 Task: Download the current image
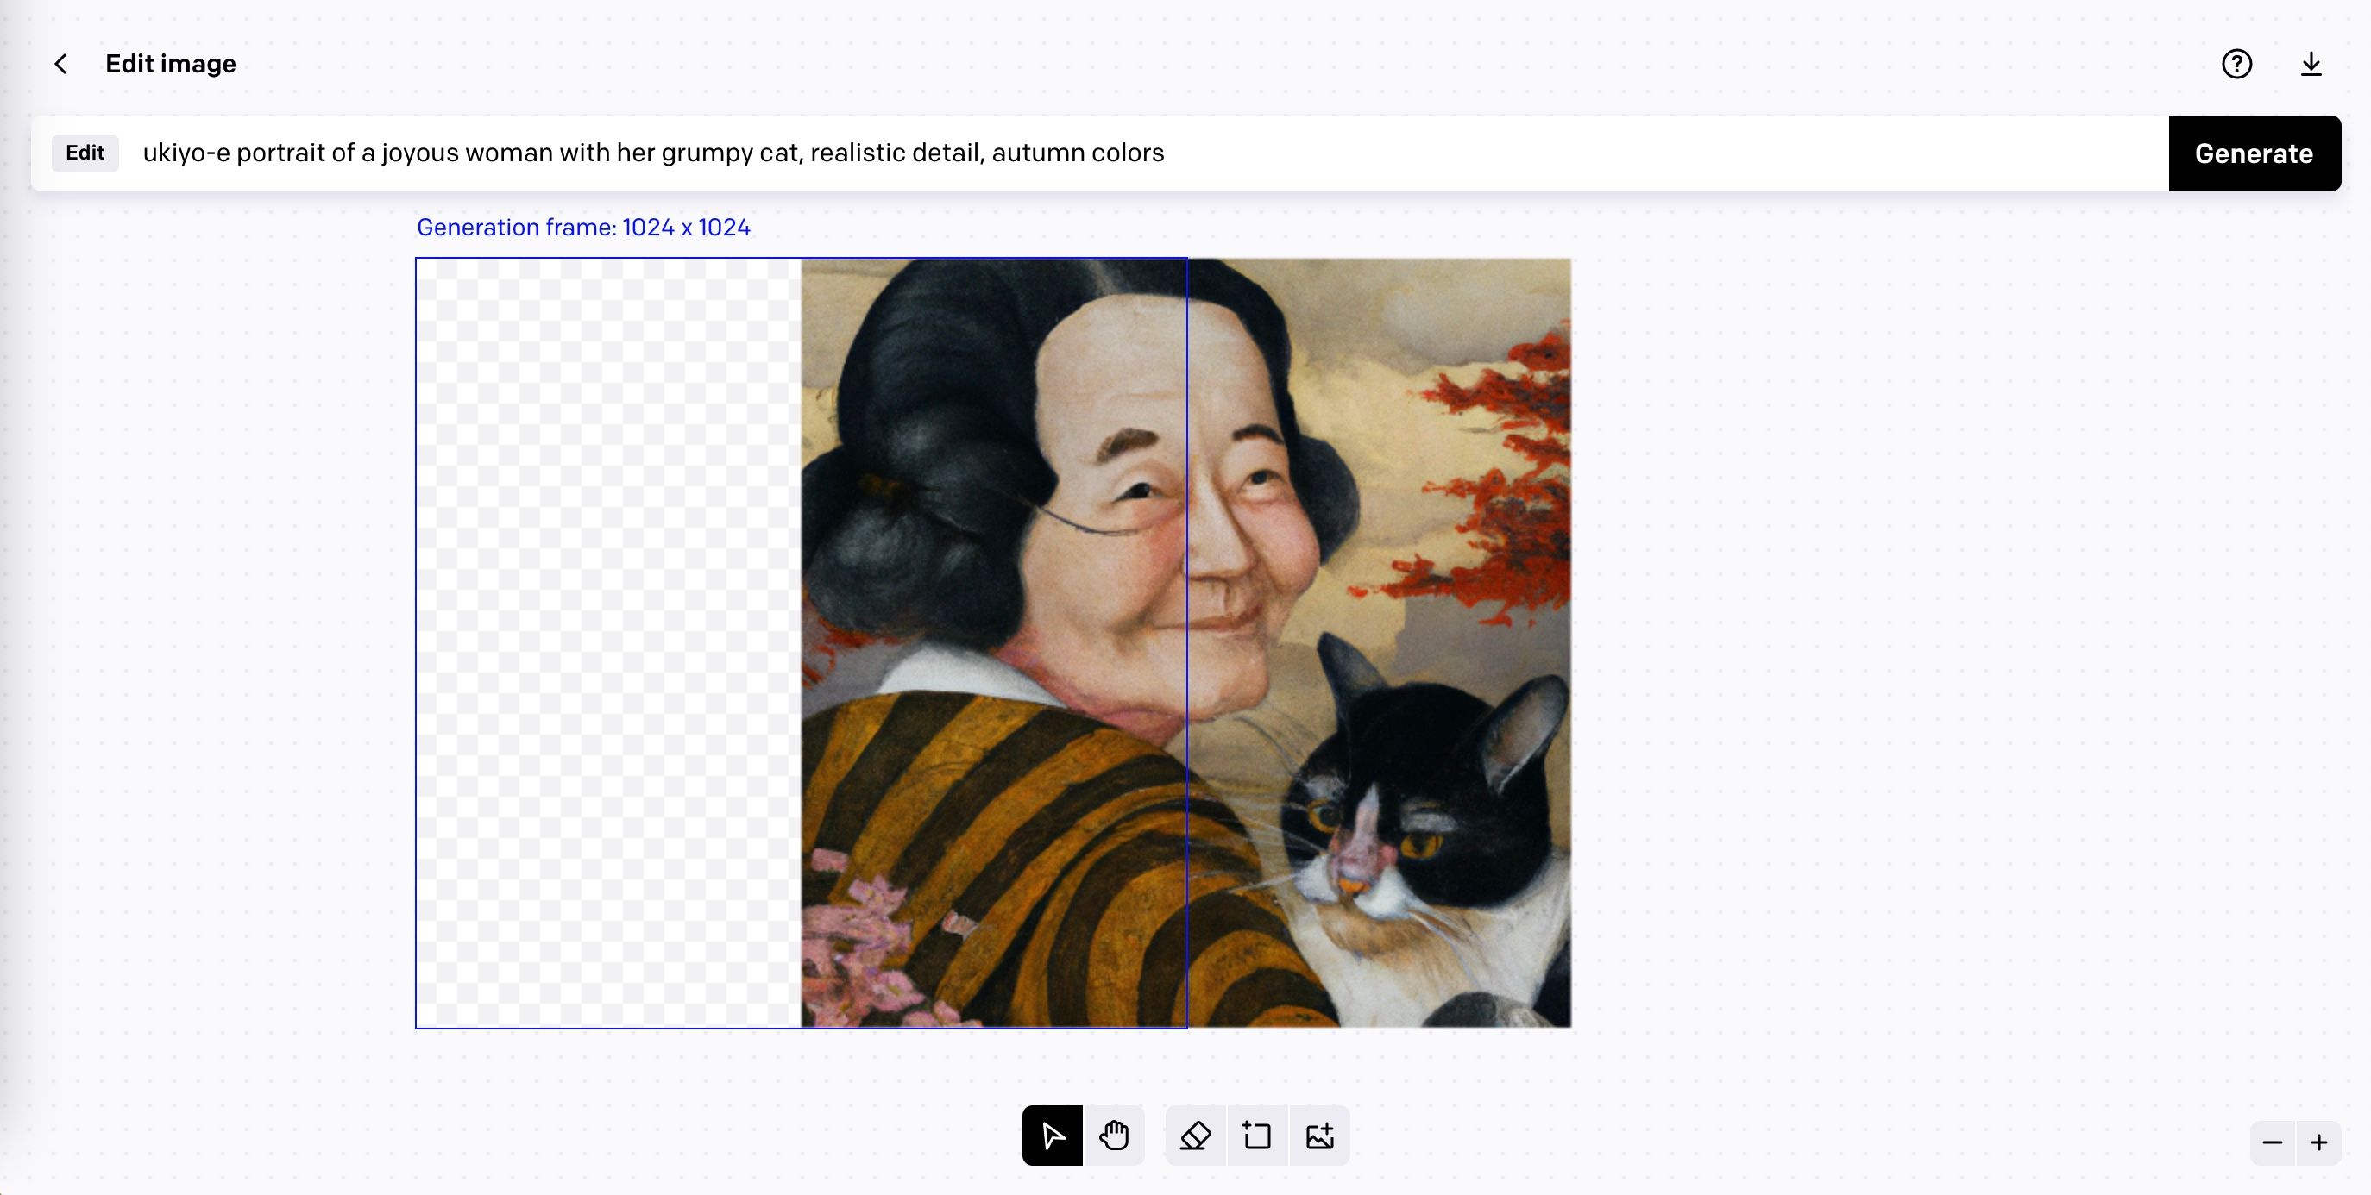[x=2312, y=63]
